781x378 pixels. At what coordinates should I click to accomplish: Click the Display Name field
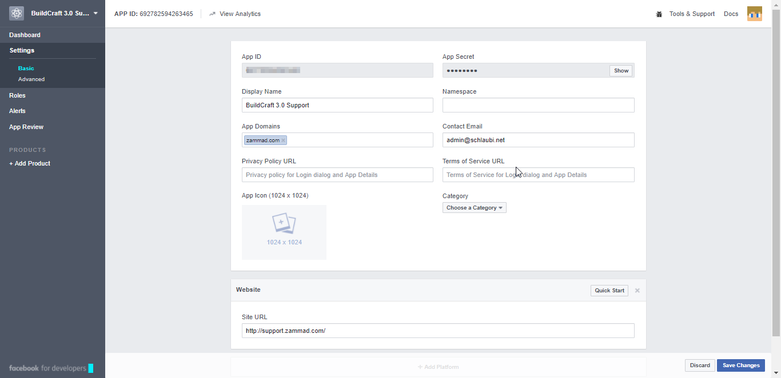tap(337, 105)
